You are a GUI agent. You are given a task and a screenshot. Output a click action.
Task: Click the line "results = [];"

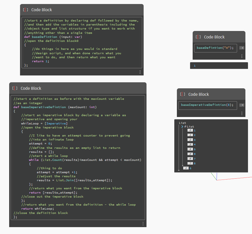tap(42, 152)
